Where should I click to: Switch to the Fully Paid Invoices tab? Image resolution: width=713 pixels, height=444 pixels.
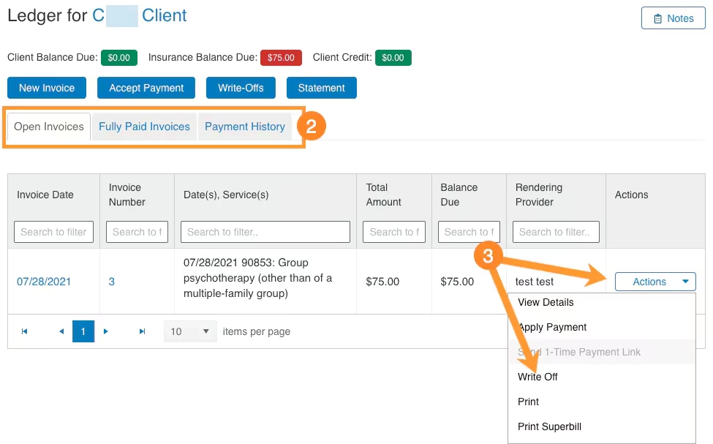(x=144, y=127)
